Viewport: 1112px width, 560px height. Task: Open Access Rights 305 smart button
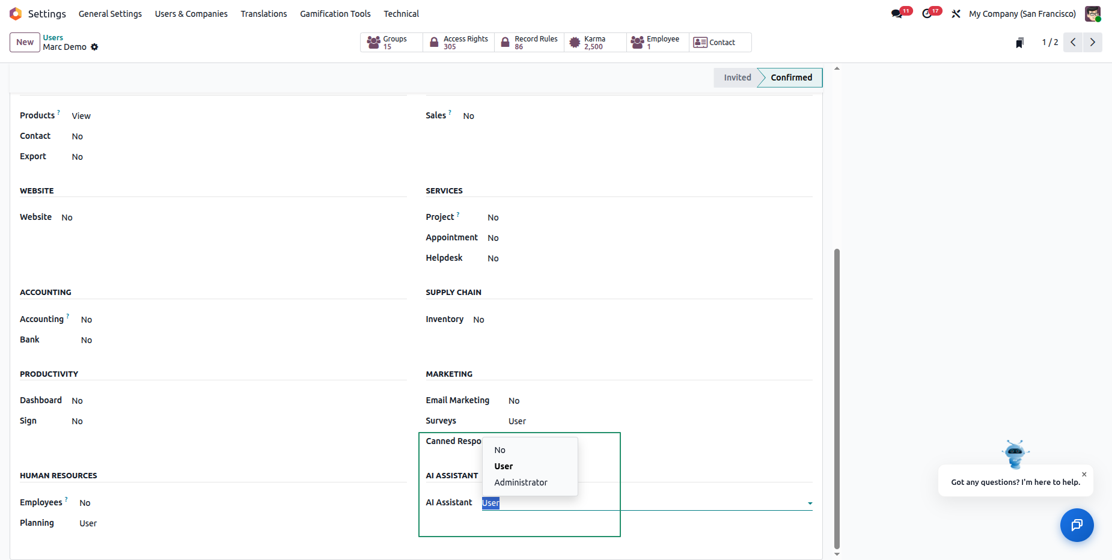pos(459,42)
